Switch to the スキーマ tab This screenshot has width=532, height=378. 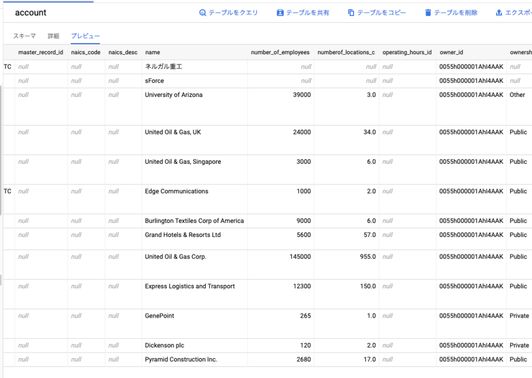pyautogui.click(x=23, y=35)
